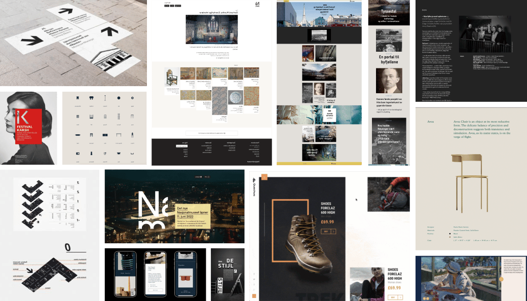Click the large 0 floor number icon

(x=67, y=247)
